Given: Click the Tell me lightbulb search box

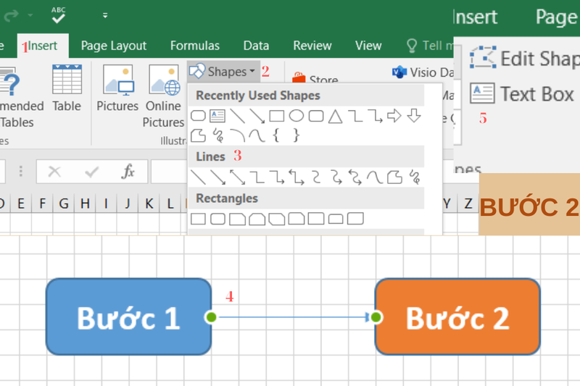Looking at the screenshot, I should (x=430, y=46).
